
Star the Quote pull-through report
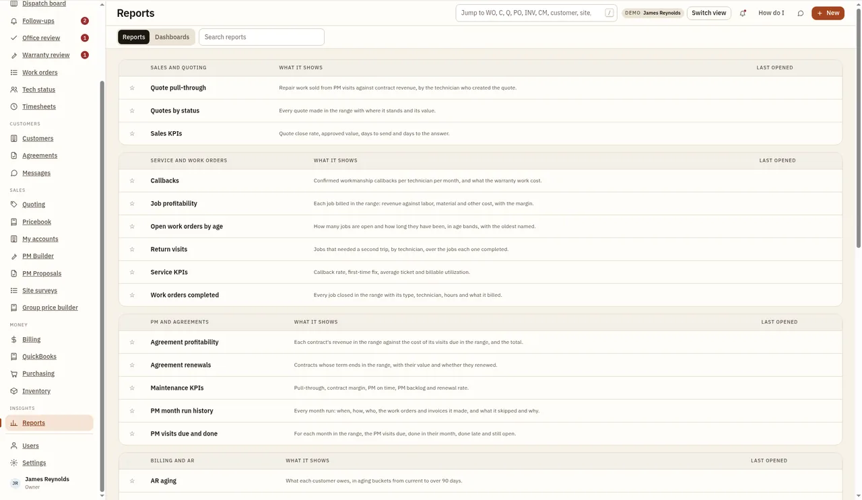pyautogui.click(x=132, y=88)
